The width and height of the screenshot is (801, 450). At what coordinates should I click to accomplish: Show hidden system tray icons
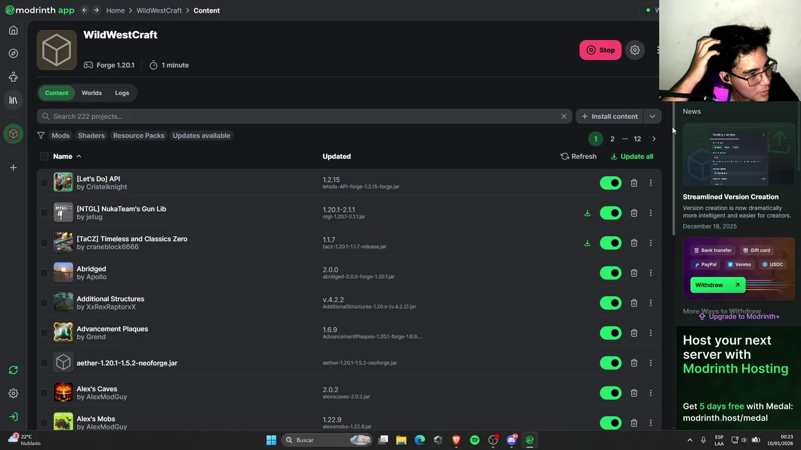click(x=690, y=440)
